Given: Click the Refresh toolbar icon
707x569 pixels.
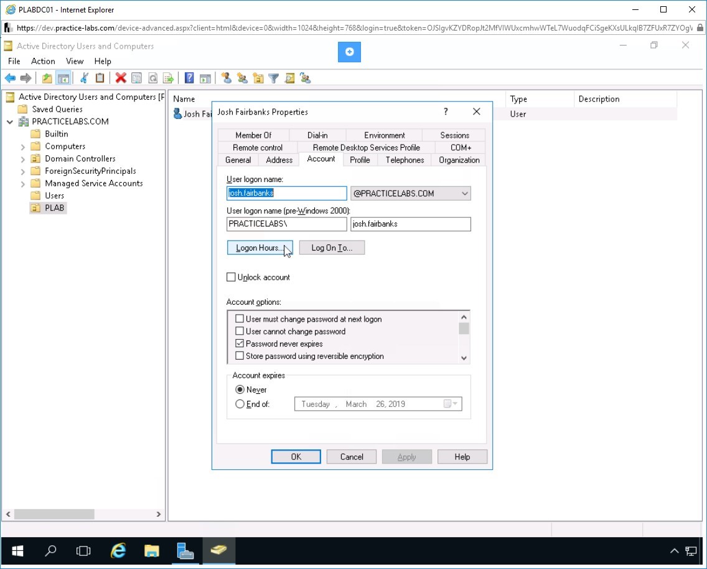Looking at the screenshot, I should 152,78.
